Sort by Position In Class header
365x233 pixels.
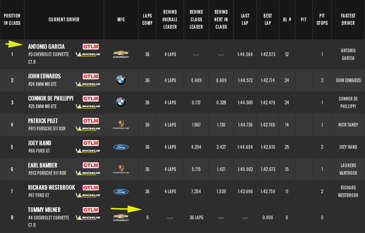tap(12, 20)
